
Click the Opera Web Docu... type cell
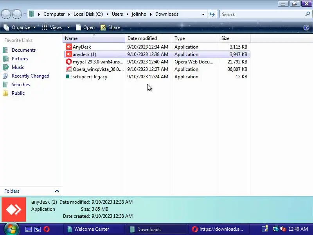[x=194, y=62]
